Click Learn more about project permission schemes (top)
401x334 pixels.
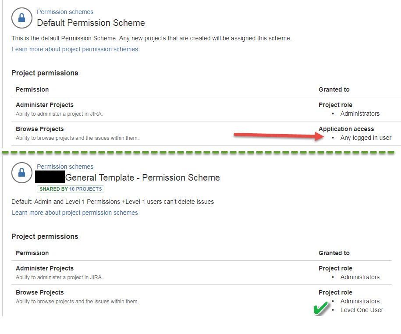(75, 49)
